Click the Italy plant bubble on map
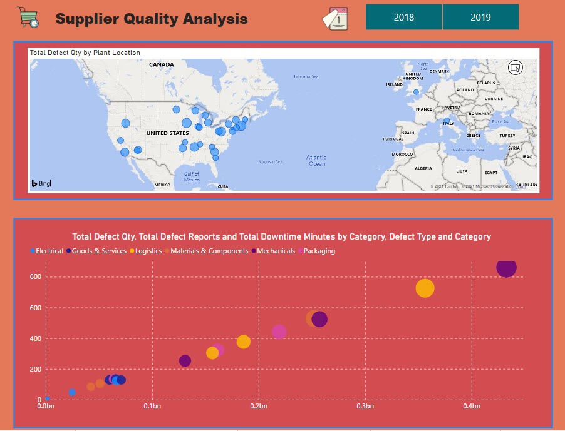This screenshot has height=431, width=565. (447, 121)
